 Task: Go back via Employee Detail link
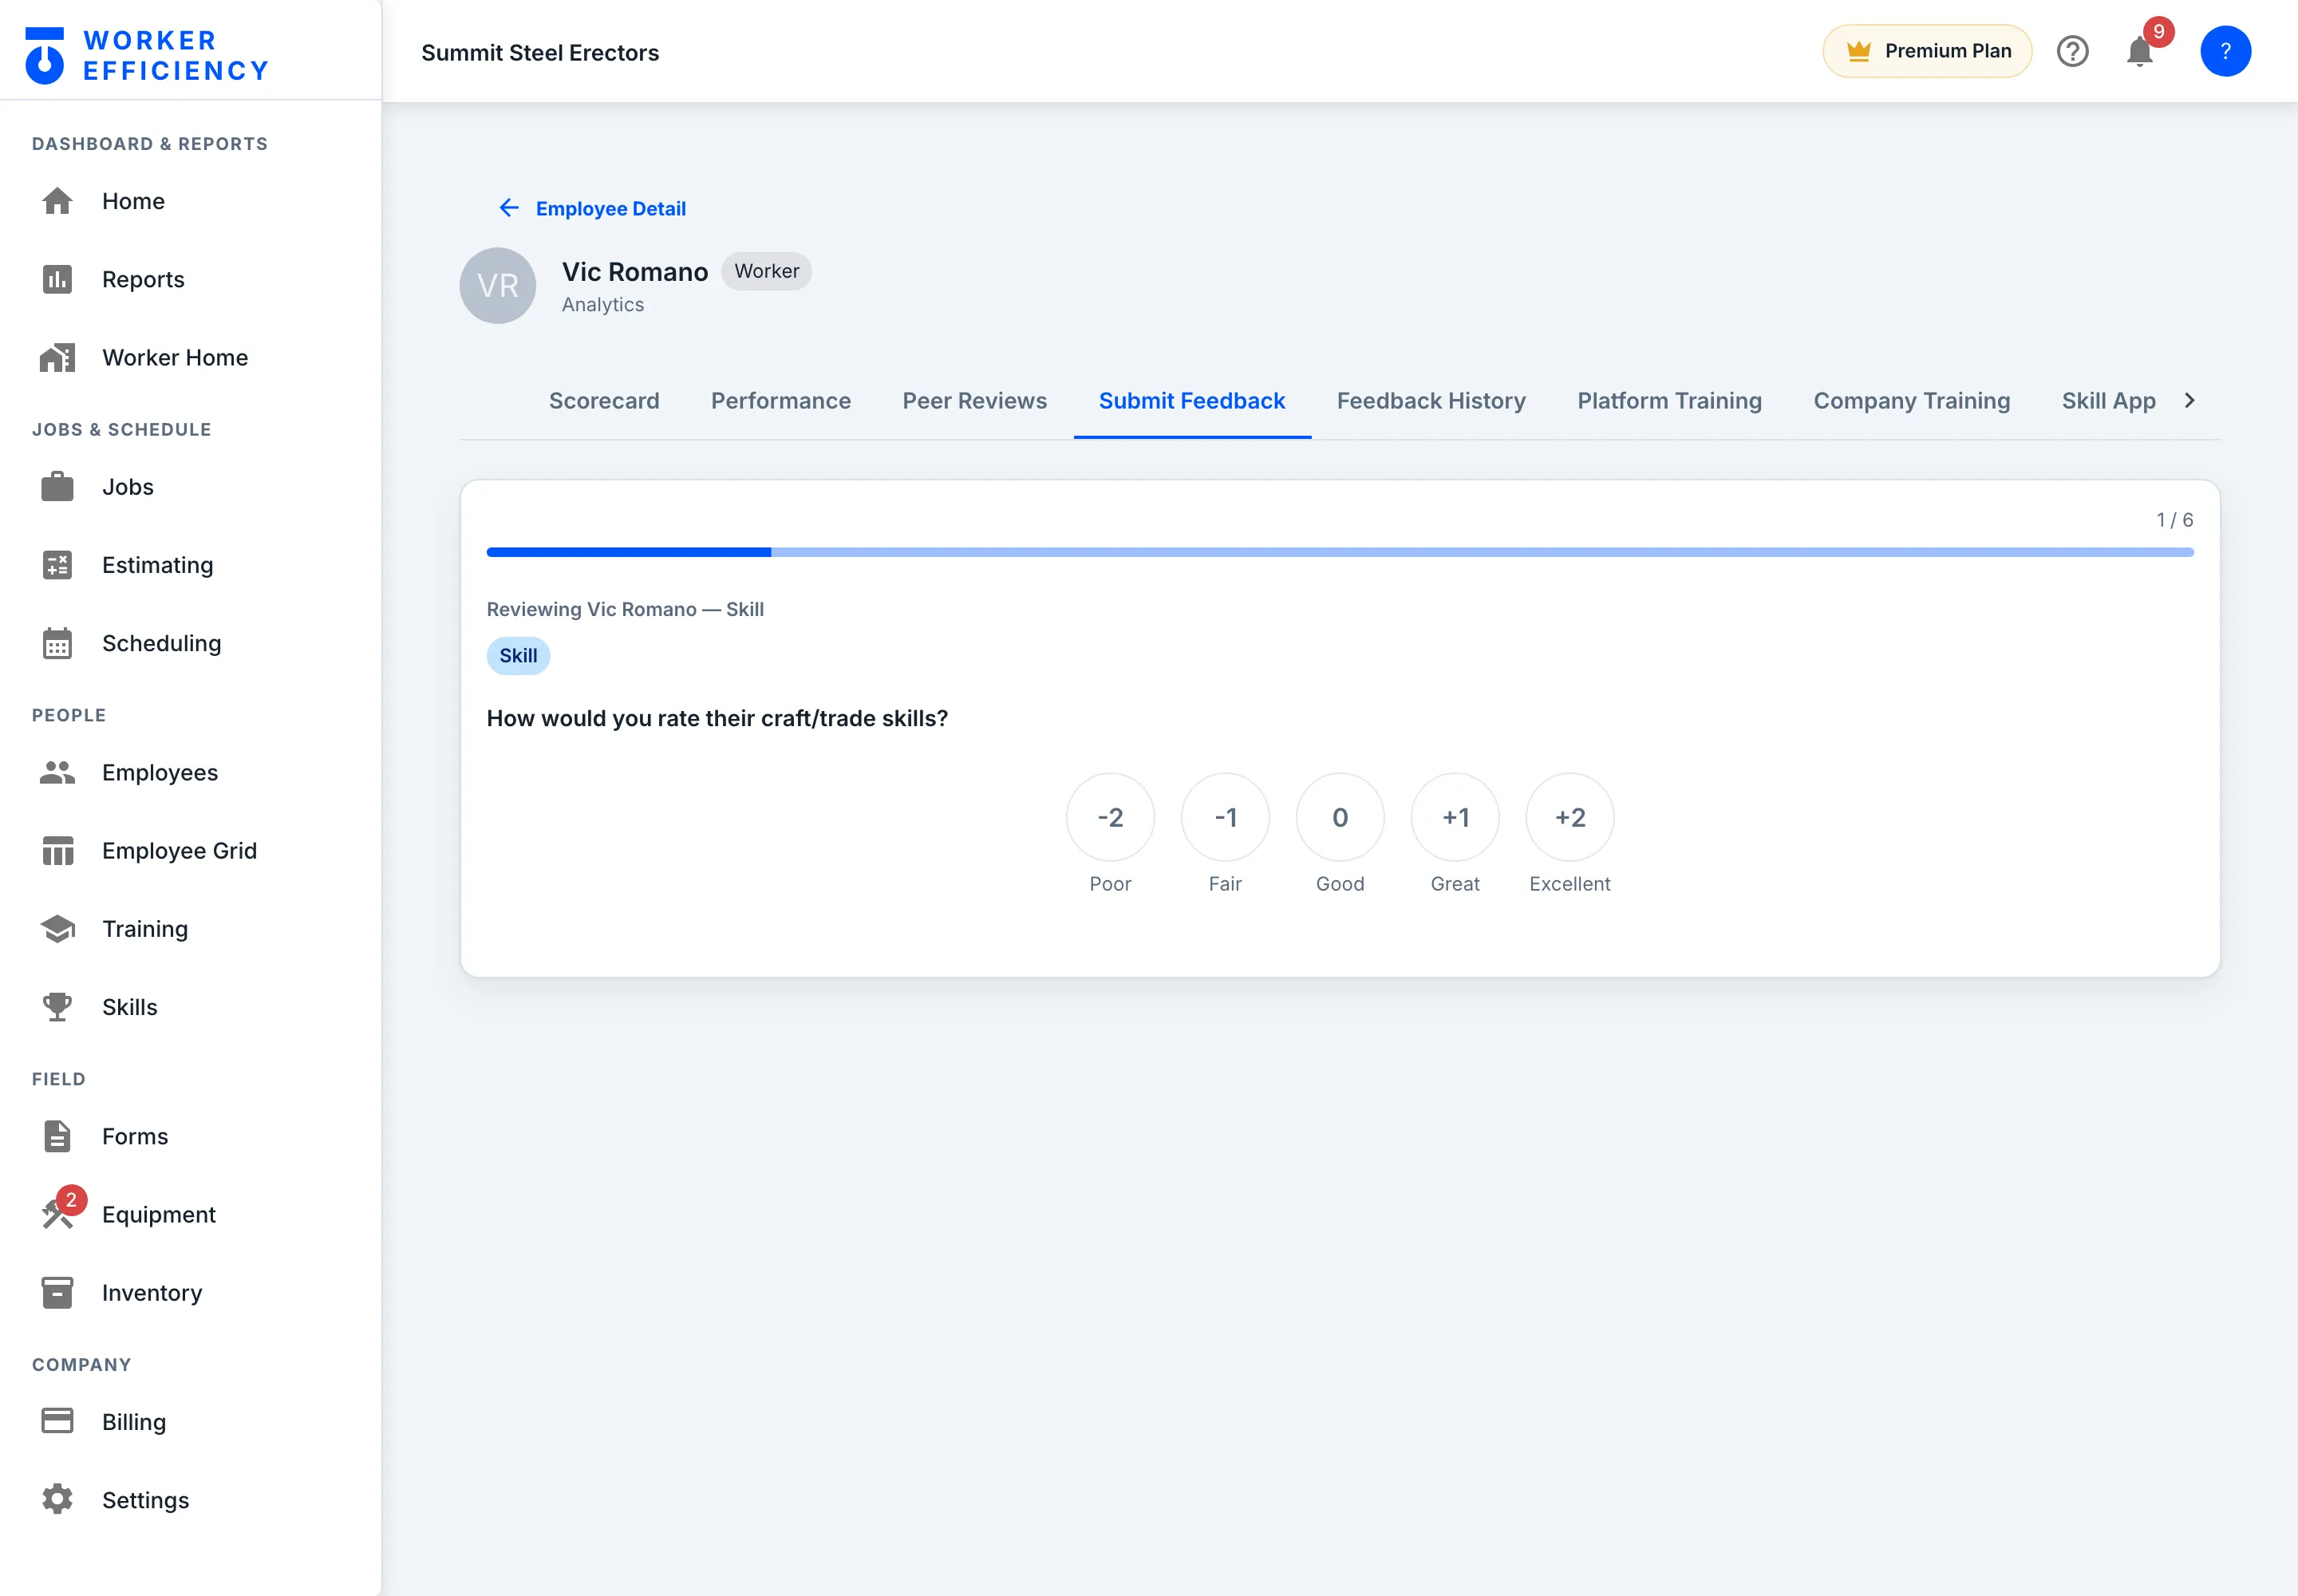(x=611, y=208)
